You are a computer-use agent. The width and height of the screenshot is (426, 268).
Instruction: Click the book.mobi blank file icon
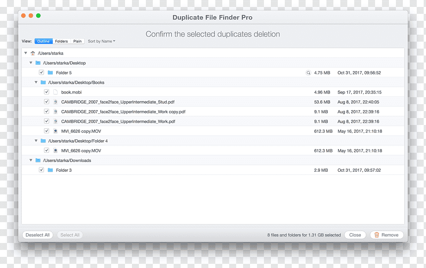tap(56, 92)
